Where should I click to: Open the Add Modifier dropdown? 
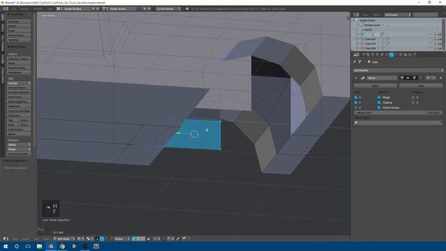(398, 70)
